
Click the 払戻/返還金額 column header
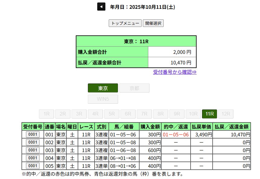(232, 127)
